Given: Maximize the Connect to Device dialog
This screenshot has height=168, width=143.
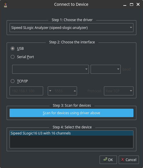Looking at the screenshot, I should tap(131, 5).
